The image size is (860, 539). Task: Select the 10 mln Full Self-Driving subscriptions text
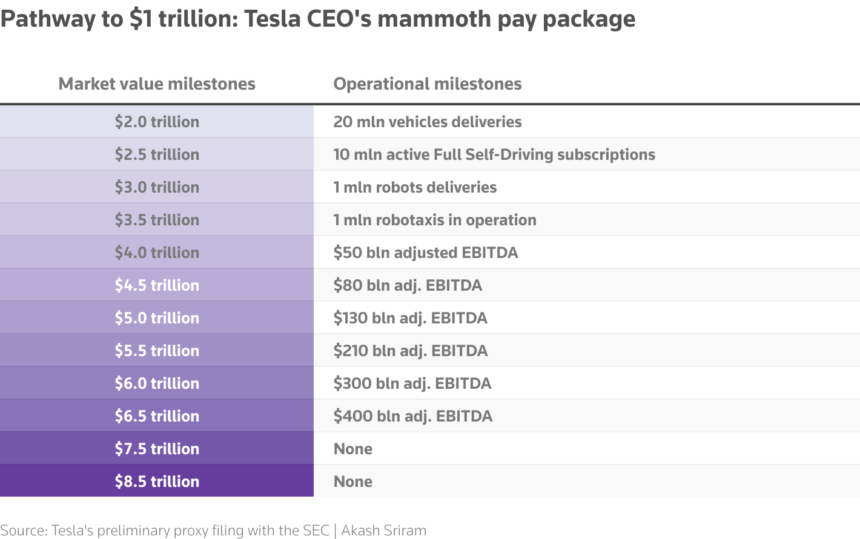click(494, 154)
